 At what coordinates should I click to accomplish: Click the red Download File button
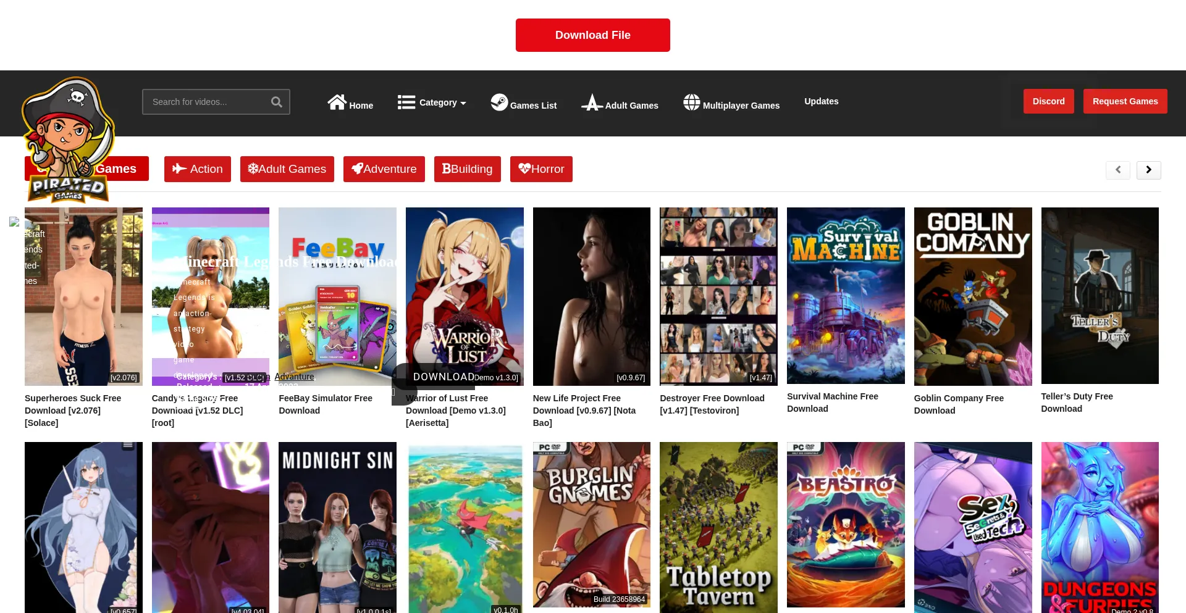pos(593,35)
